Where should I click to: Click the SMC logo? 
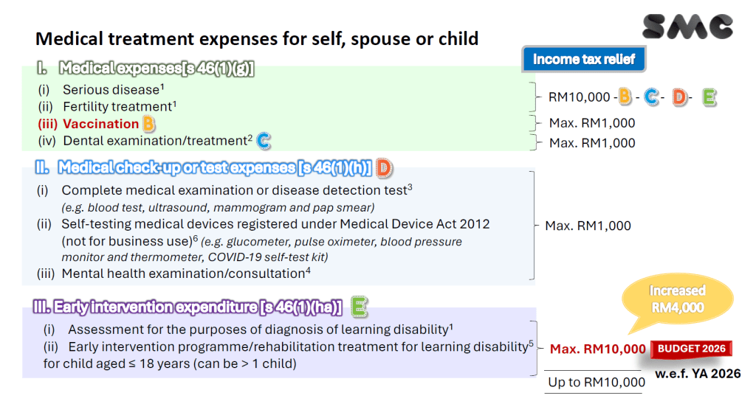[687, 26]
